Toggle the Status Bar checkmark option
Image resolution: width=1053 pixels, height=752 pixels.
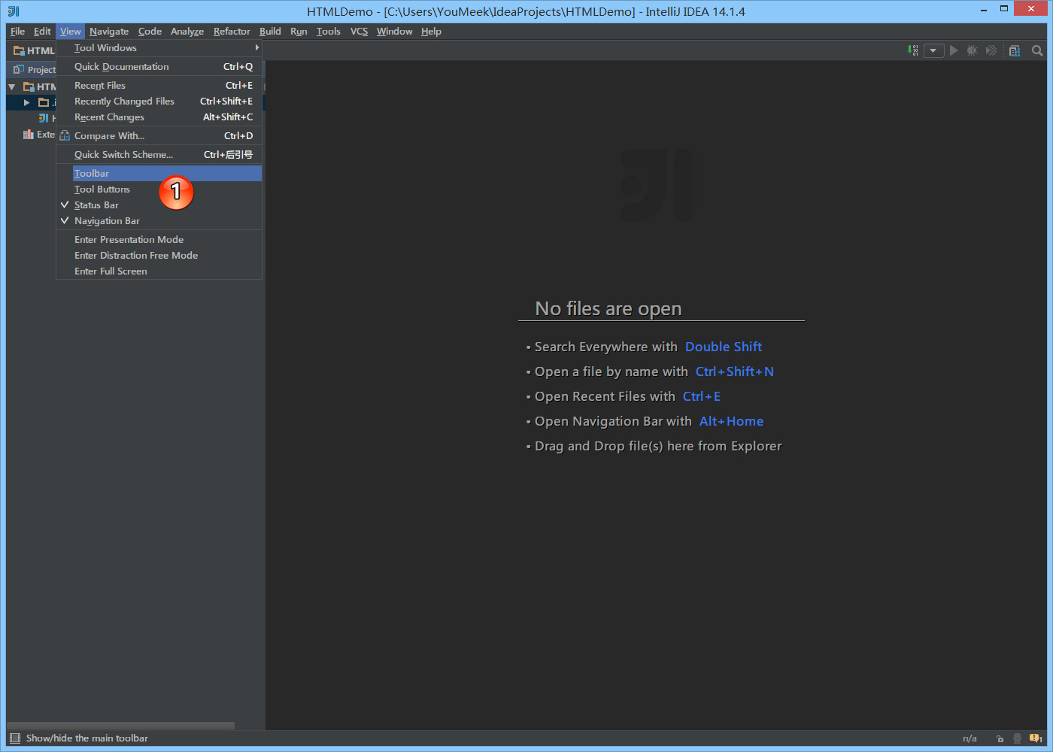[x=96, y=205]
